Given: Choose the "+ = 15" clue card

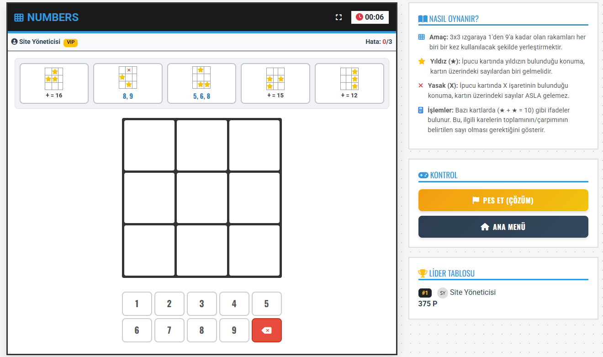Looking at the screenshot, I should pyautogui.click(x=275, y=83).
